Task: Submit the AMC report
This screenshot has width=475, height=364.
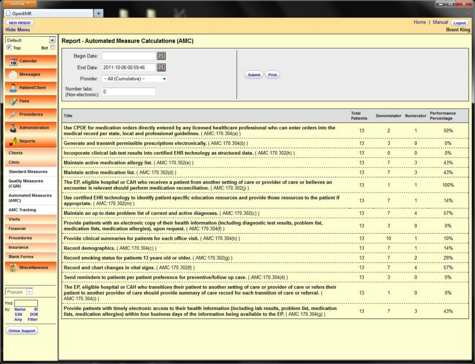Action: pos(253,74)
